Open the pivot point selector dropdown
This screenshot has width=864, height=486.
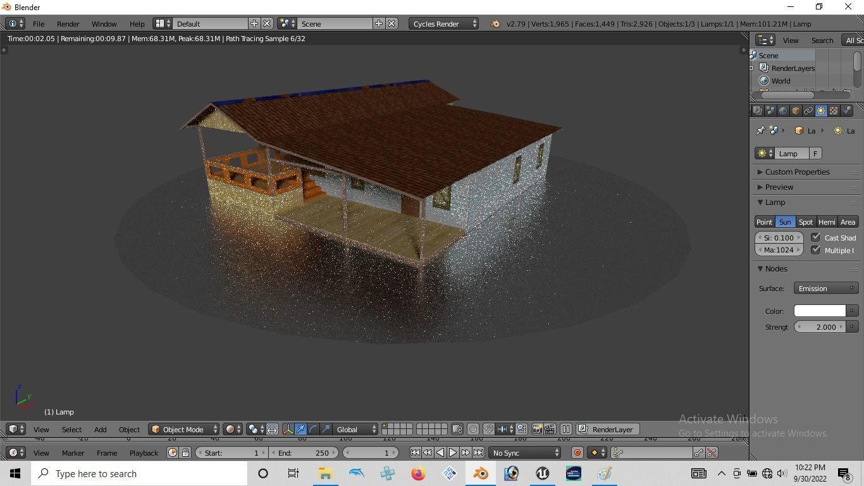click(257, 429)
